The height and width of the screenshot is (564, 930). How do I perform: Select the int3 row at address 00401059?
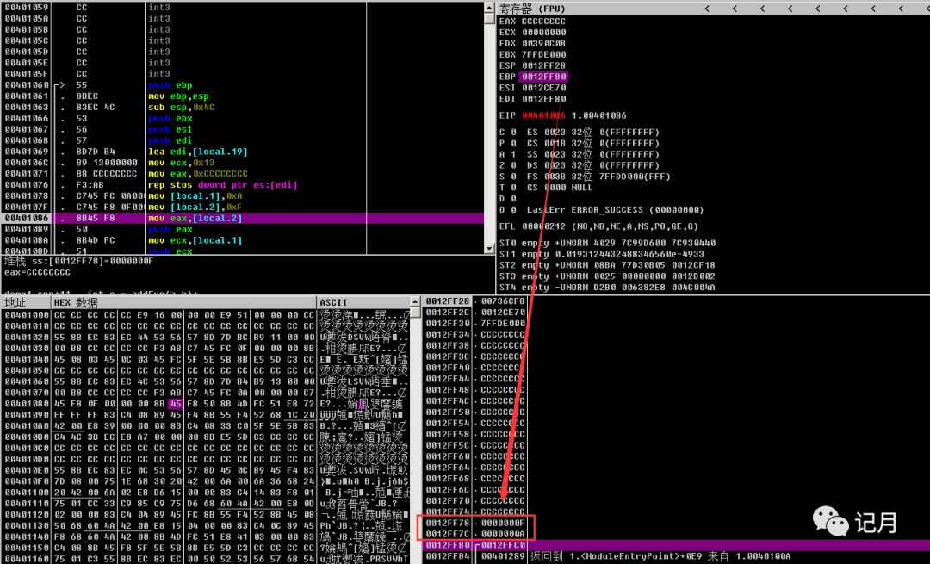click(243, 8)
